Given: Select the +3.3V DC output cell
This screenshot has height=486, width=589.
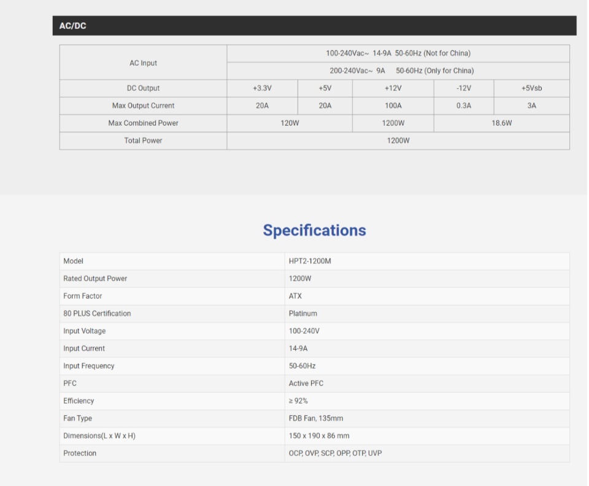Looking at the screenshot, I should [262, 88].
